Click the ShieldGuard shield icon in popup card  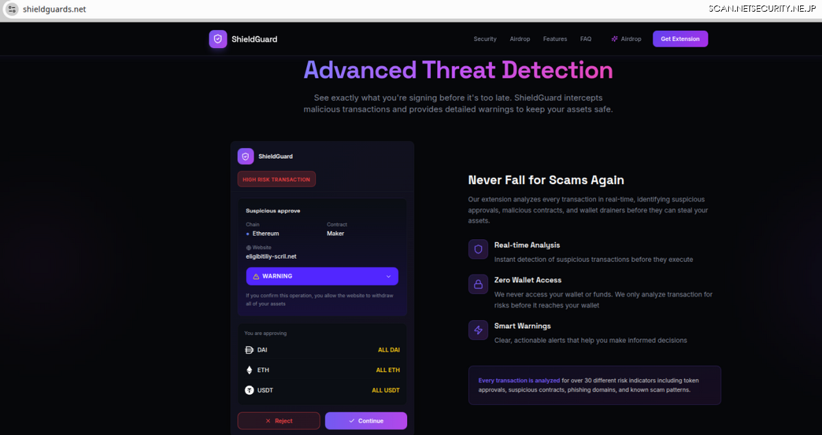coord(246,157)
